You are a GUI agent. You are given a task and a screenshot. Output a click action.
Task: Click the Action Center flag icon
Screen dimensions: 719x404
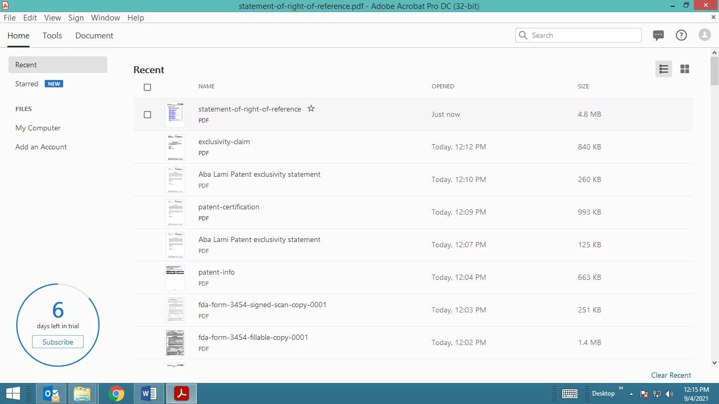click(644, 394)
